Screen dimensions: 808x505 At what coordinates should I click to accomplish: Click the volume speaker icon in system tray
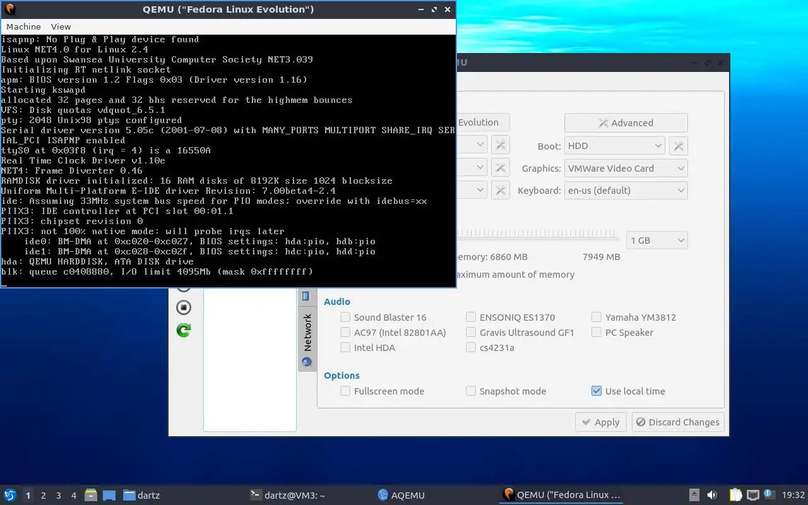711,495
